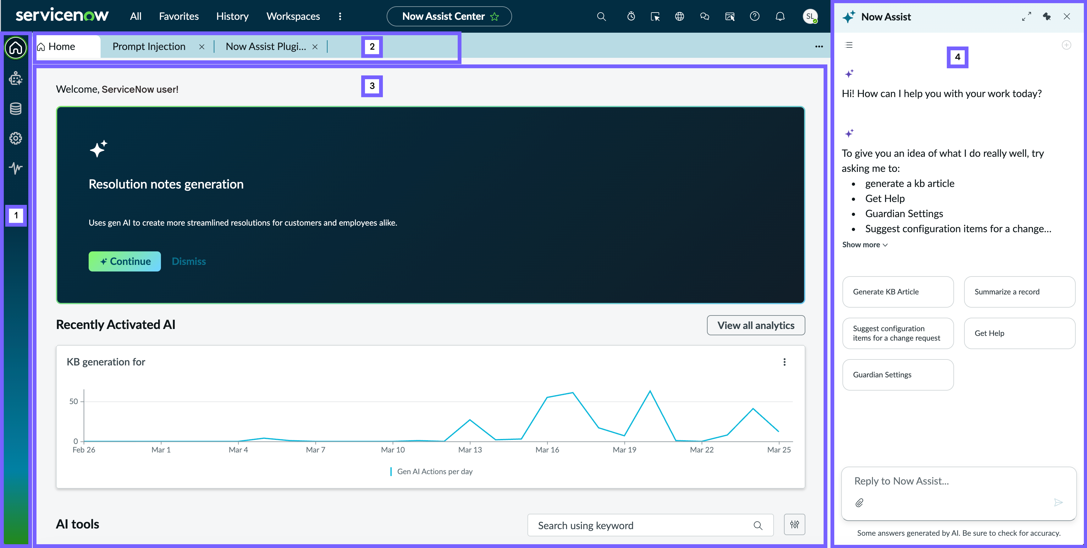Switch to the Now Assist Plugi... tab

click(266, 47)
